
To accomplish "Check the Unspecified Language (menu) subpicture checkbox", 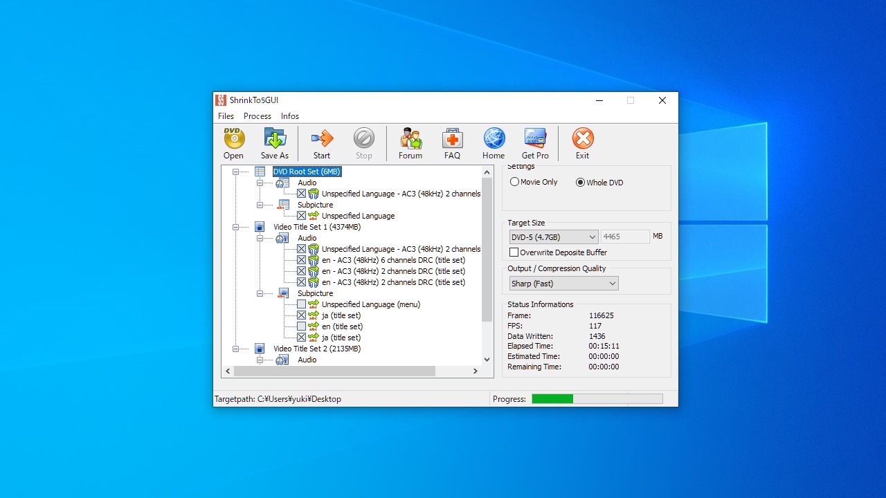I will (x=301, y=304).
